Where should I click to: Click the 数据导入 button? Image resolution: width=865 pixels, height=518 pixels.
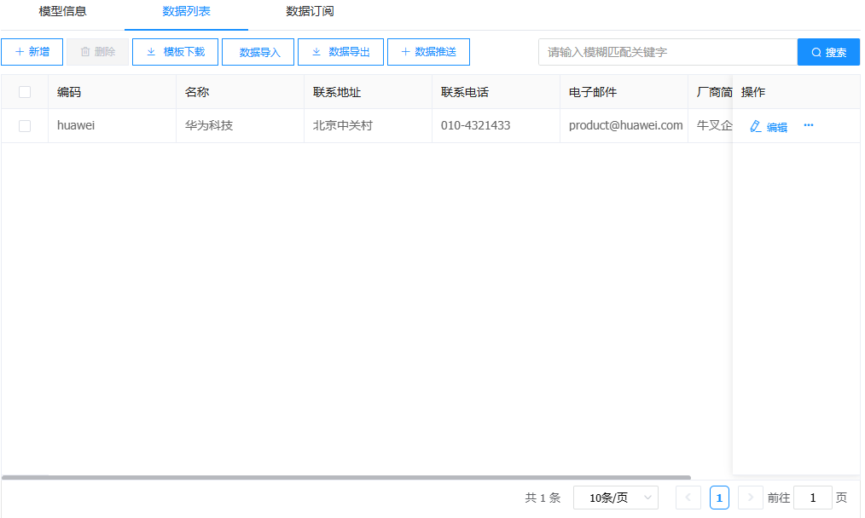tap(258, 52)
